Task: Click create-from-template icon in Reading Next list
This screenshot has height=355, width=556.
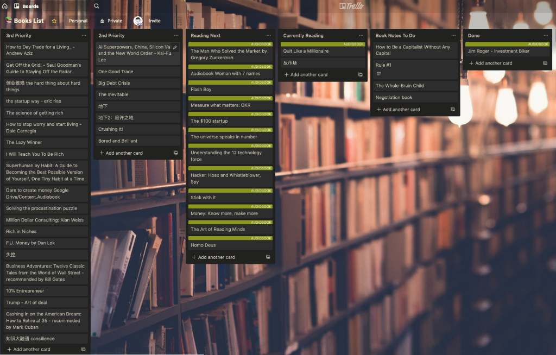Action: click(x=268, y=257)
